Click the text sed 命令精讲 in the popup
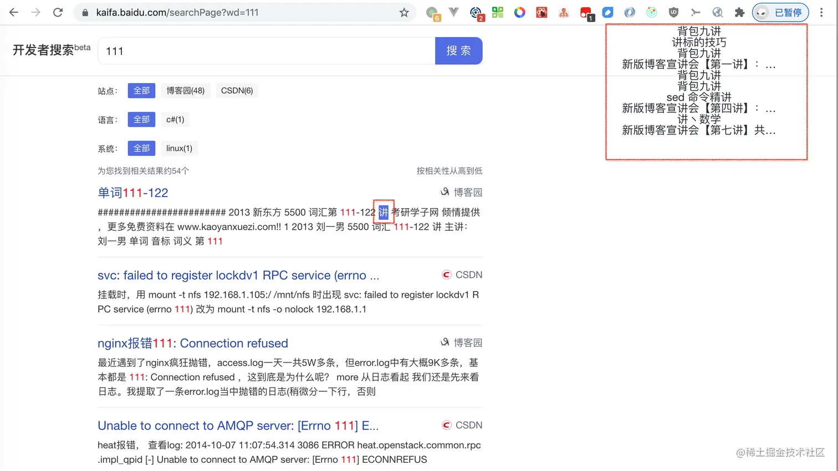Viewport: 838px width, 471px height. point(699,97)
